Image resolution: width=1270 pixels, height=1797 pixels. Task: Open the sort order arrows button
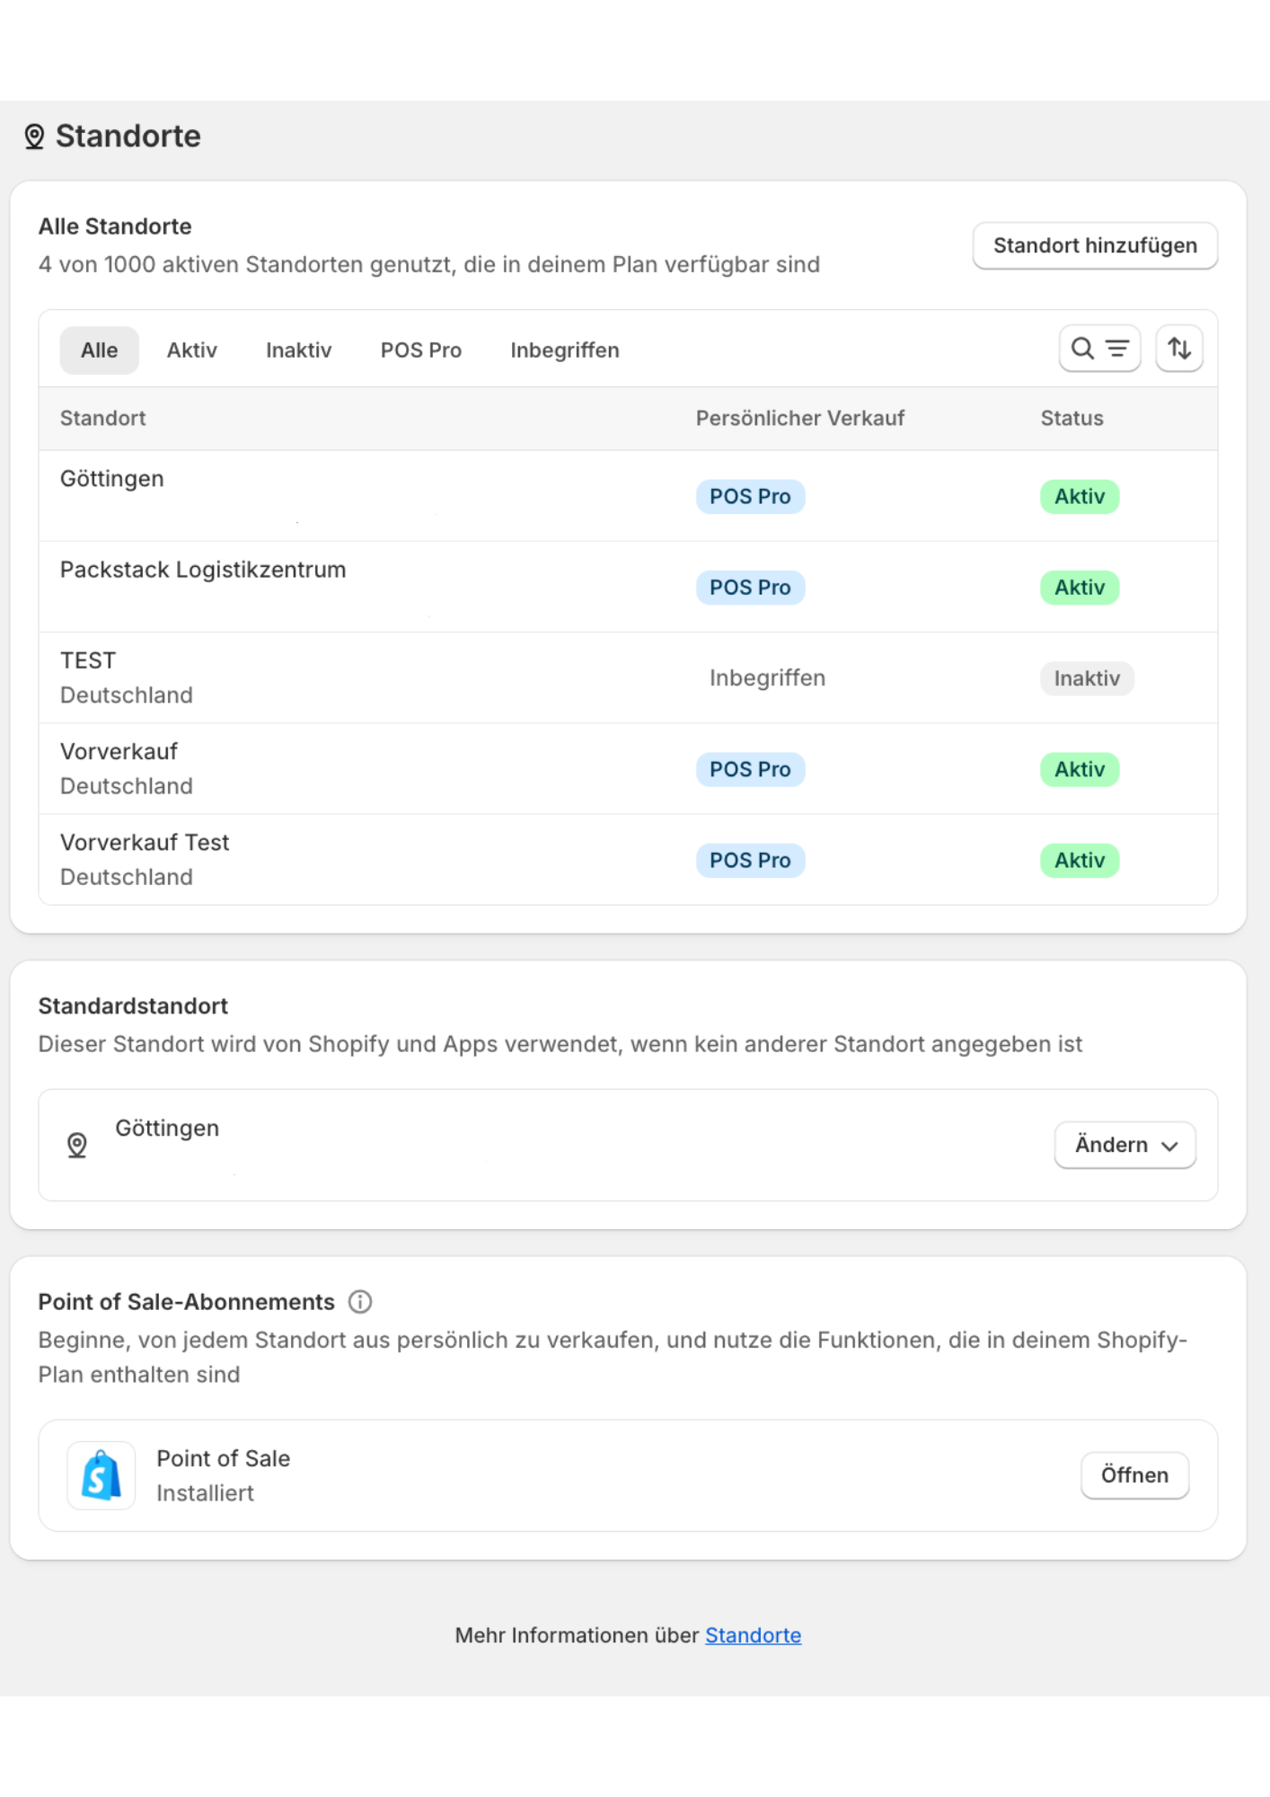[1178, 349]
